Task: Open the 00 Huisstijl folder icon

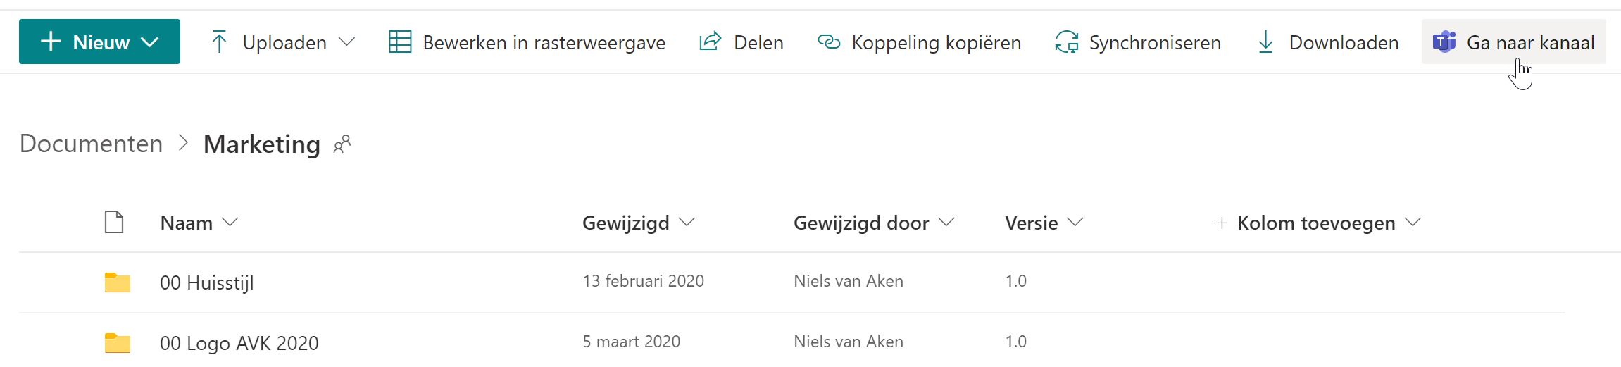Action: click(x=118, y=282)
